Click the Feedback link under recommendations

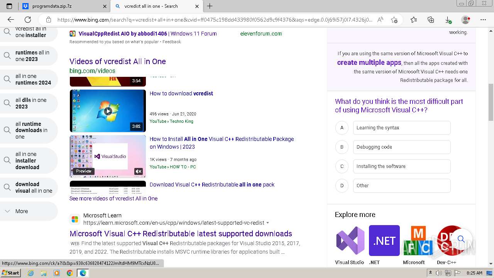172,42
